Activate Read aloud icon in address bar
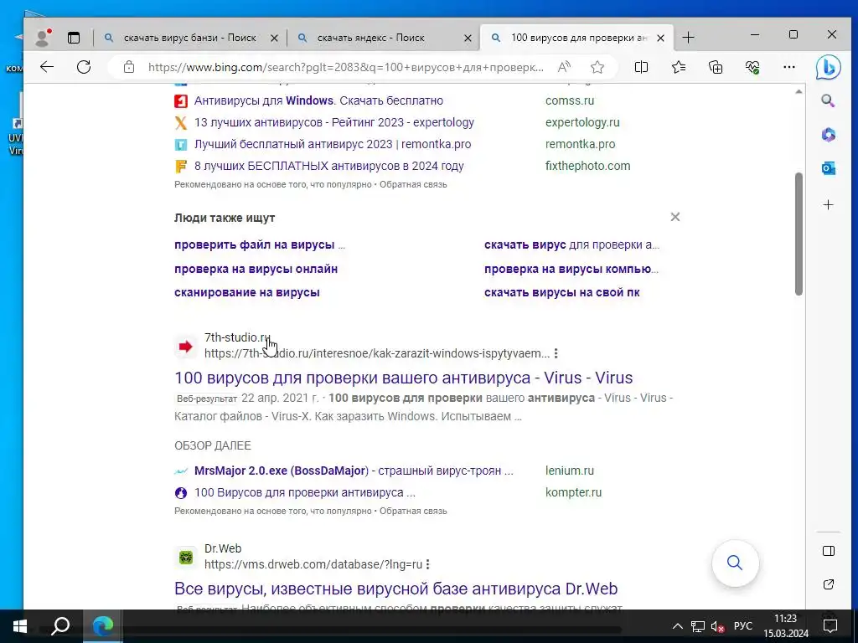The width and height of the screenshot is (858, 643). tap(564, 67)
